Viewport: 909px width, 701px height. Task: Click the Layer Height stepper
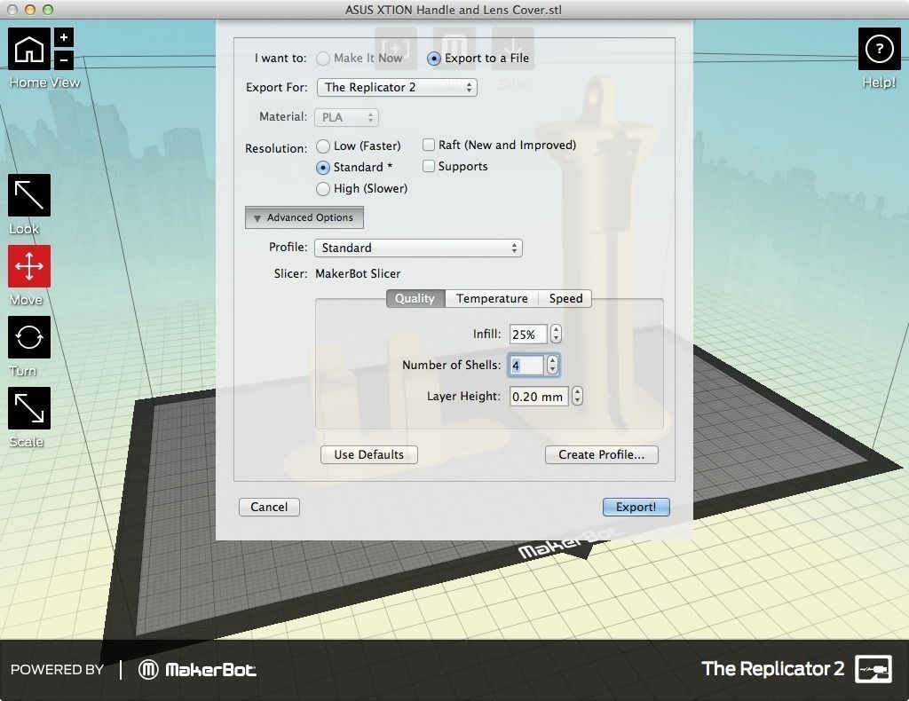[577, 397]
